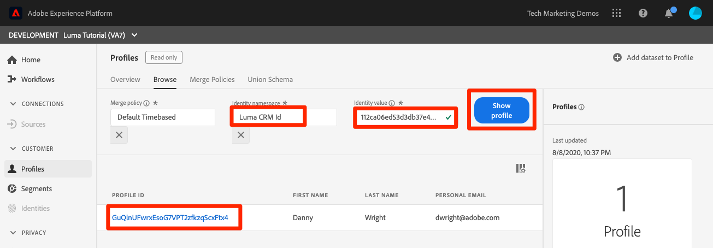Click the Identity value input field
The width and height of the screenshot is (713, 248).
[406, 117]
